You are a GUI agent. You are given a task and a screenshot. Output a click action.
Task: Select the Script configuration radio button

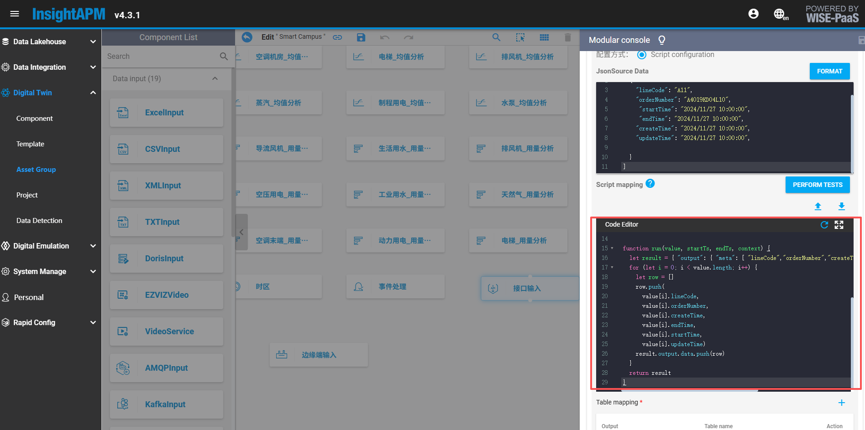642,55
